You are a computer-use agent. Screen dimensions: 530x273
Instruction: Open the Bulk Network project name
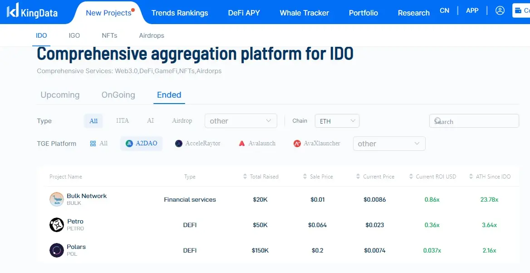tap(87, 196)
